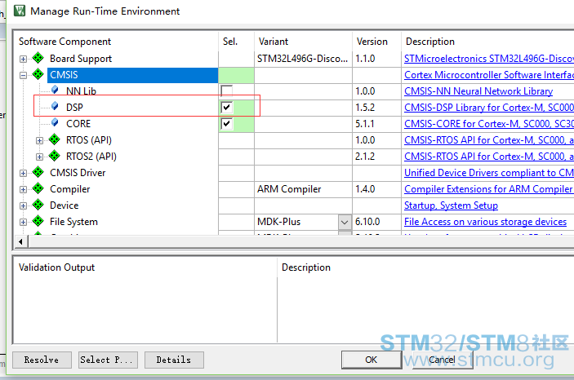The image size is (574, 380).
Task: Click the Keil icon in the title bar
Action: (20, 11)
